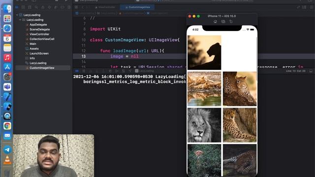This screenshot has width=315, height=177.
Task: Click the 'image = nil' code line
Action: [x=125, y=57]
